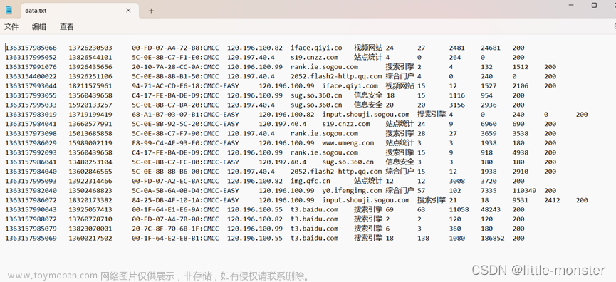Screen dimensions: 616x282
Task: Click timestamp 1363157995052
Action: pos(31,58)
